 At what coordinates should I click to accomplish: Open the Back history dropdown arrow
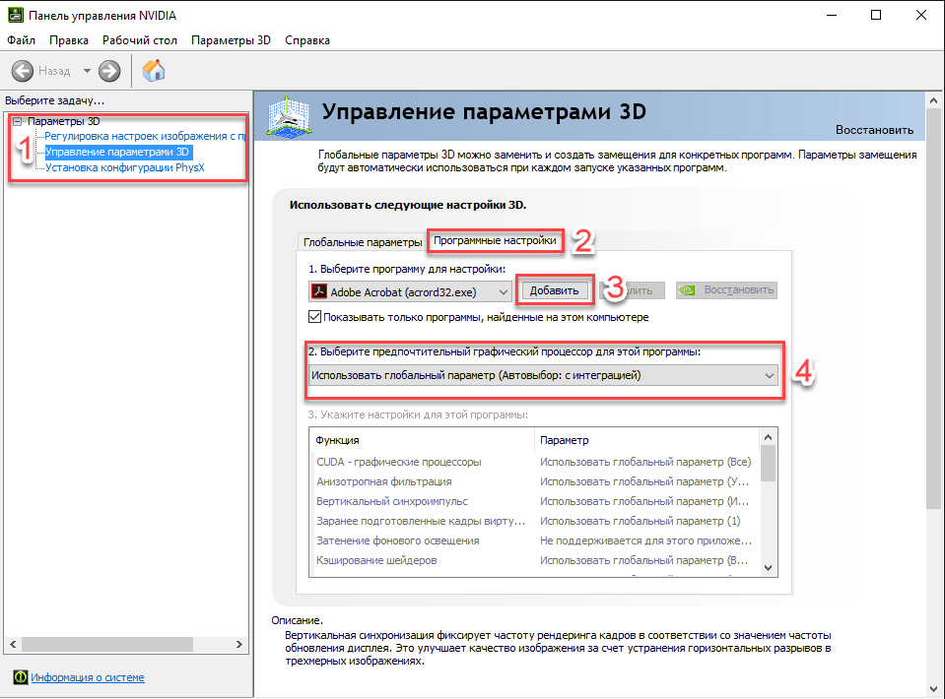tap(87, 71)
